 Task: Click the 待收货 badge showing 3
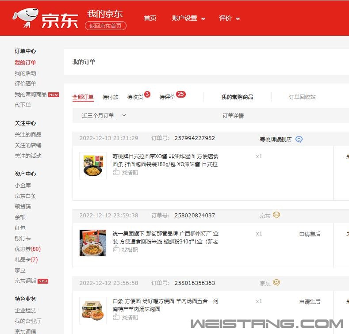(147, 94)
